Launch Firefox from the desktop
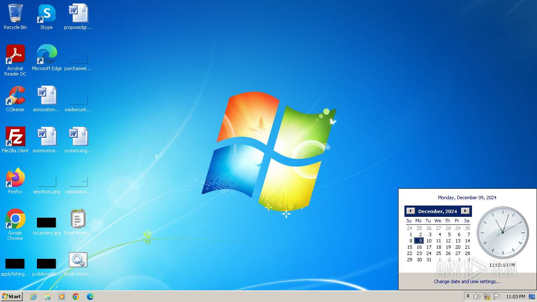This screenshot has width=537, height=302. pos(15,181)
